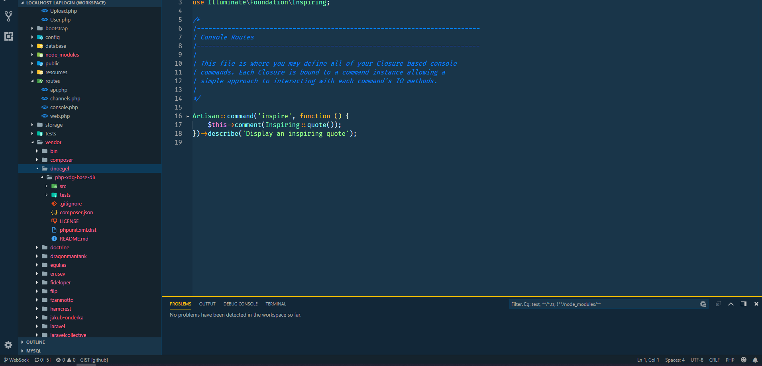Click the errors and warnings indicator
762x366 pixels.
pyautogui.click(x=67, y=360)
